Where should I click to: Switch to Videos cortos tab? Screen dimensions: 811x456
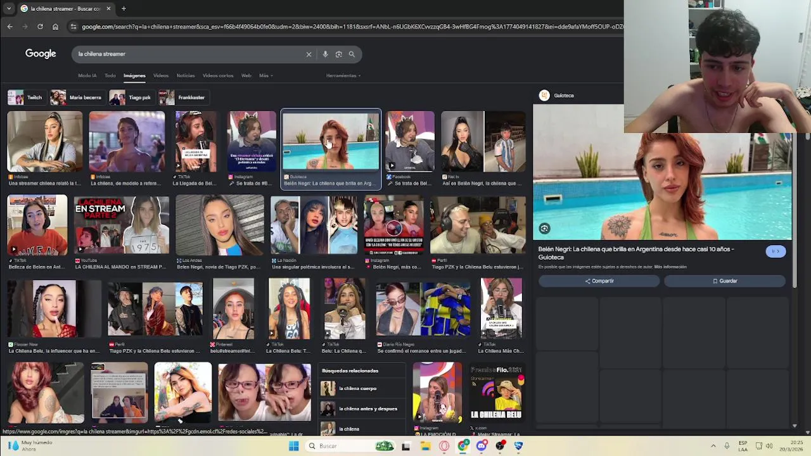[218, 75]
